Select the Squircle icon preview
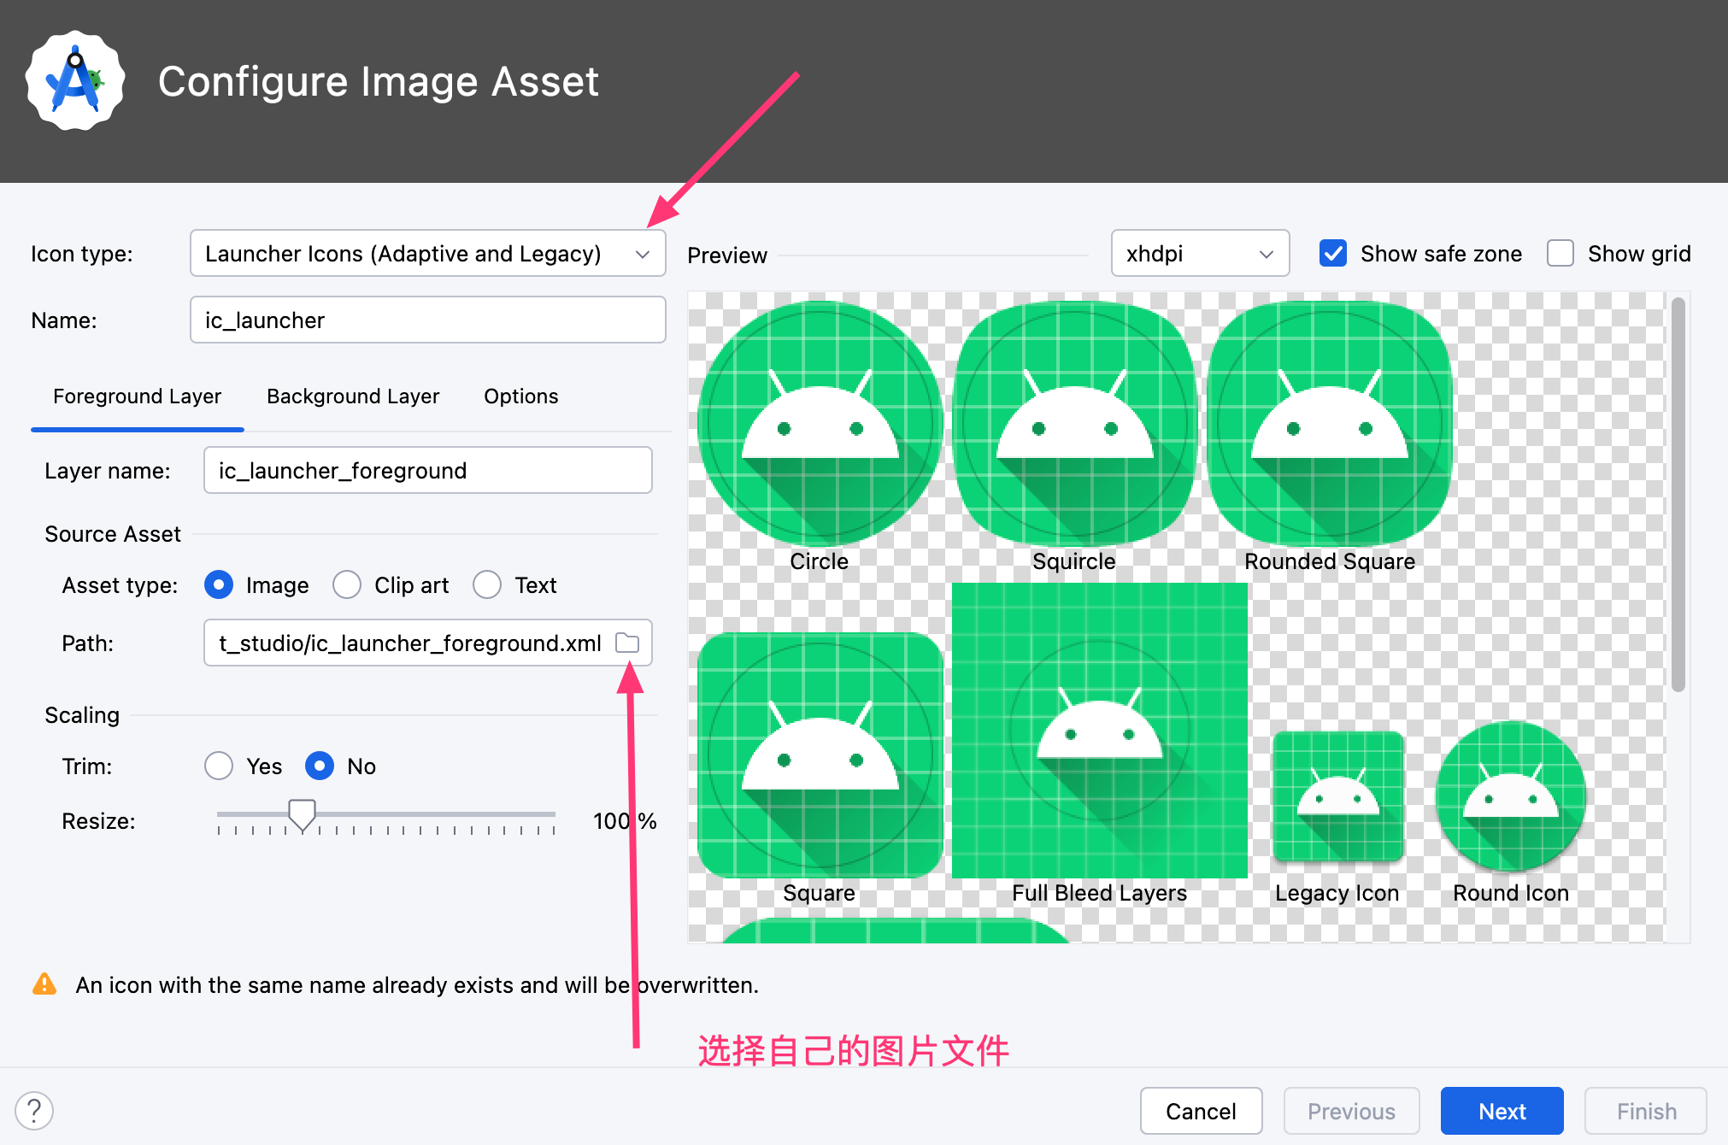The width and height of the screenshot is (1728, 1145). pos(1074,424)
